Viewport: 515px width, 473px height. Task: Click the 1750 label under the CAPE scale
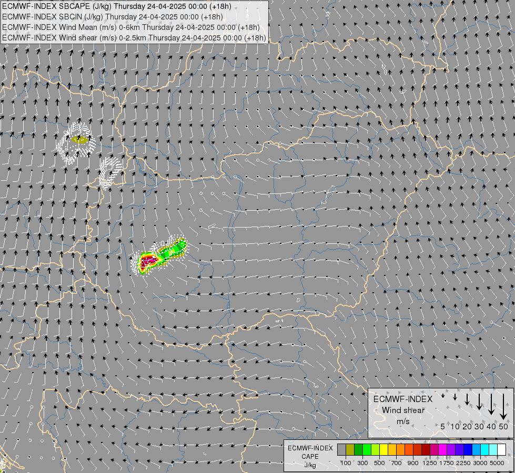click(447, 463)
